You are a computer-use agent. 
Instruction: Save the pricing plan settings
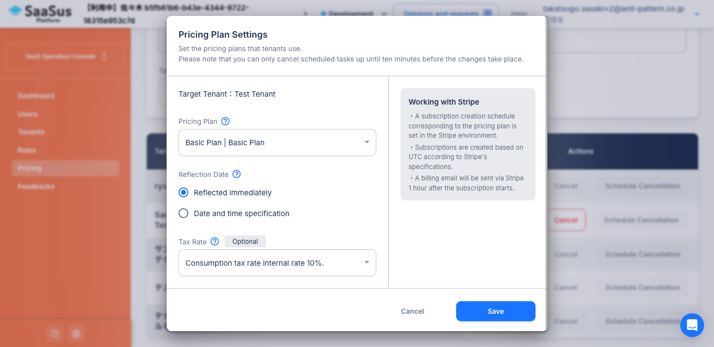[x=496, y=311]
